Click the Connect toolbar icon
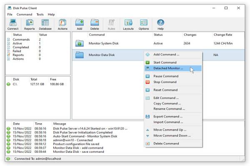The height and width of the screenshot is (166, 250). click(12, 24)
